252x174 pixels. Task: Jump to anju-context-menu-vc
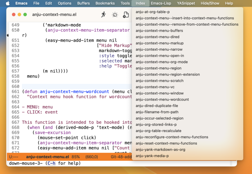click(188, 87)
